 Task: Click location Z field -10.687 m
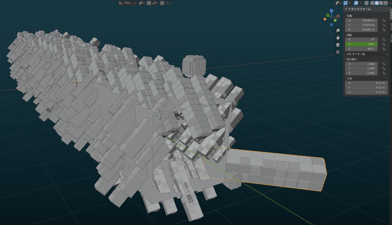(361, 30)
